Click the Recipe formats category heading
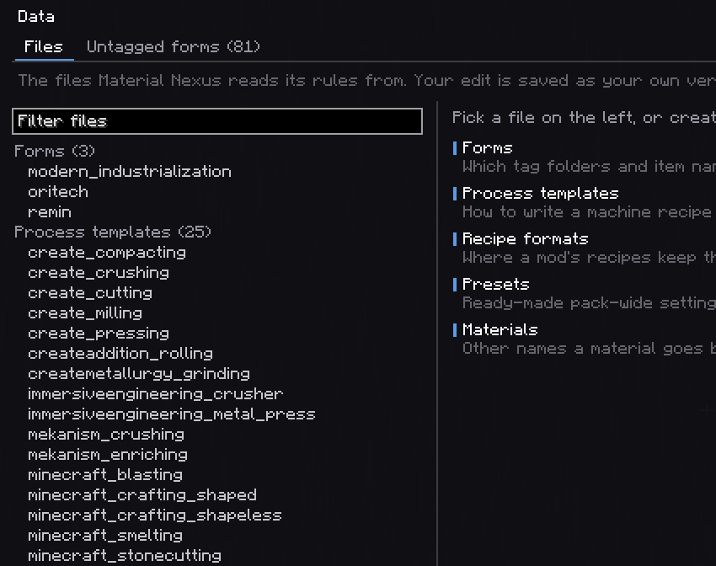 [525, 239]
